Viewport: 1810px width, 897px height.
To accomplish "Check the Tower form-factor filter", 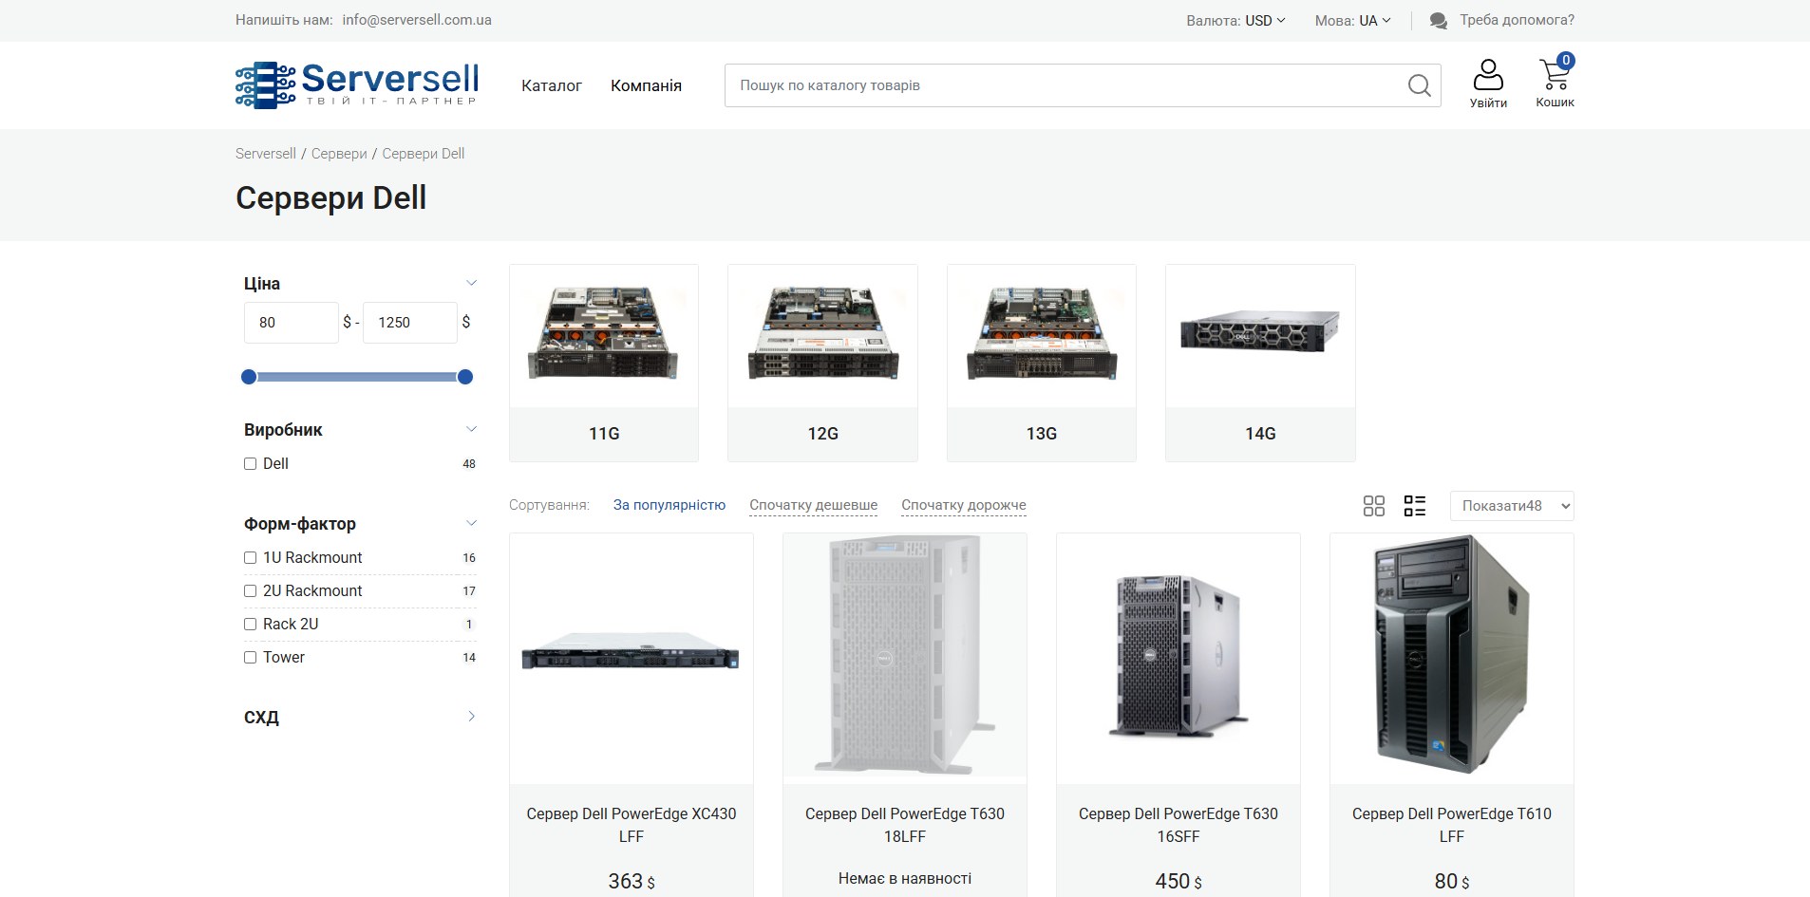I will tap(251, 658).
